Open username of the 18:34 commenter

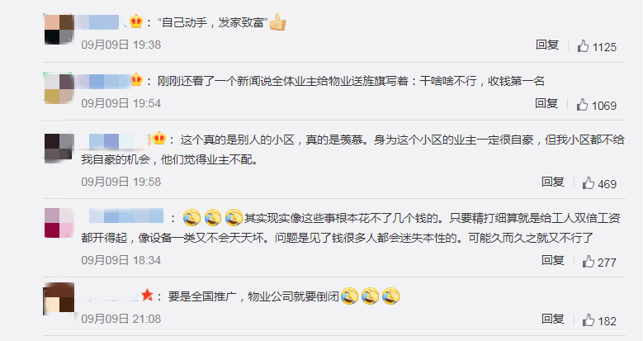point(126,216)
